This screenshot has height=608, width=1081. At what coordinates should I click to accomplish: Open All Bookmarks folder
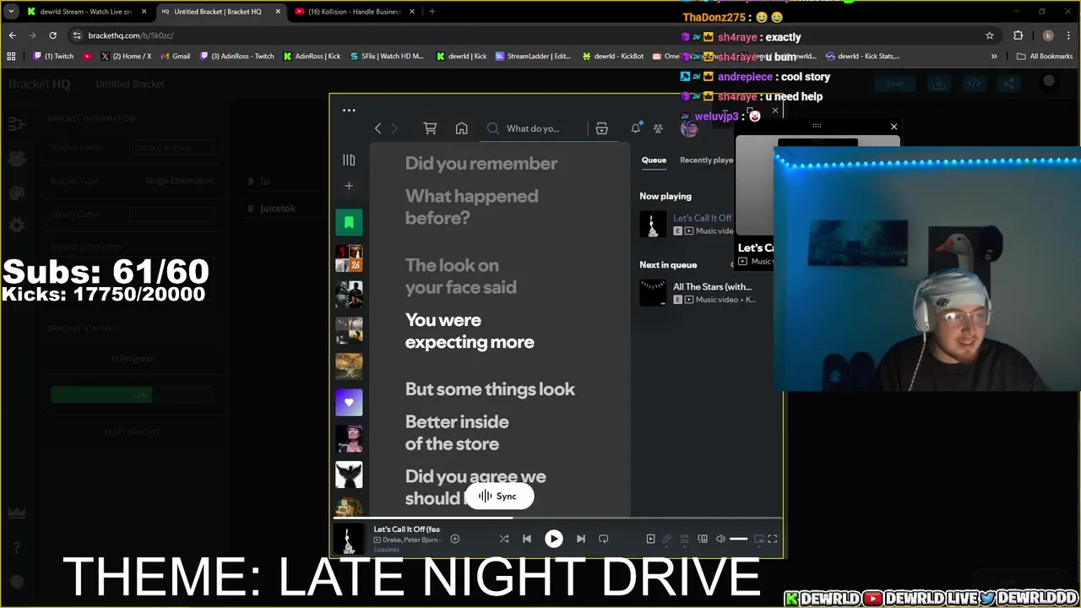click(x=1045, y=57)
